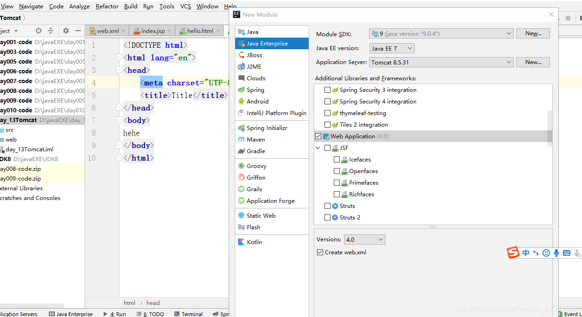Open Project view dropdown arrow
The width and height of the screenshot is (582, 317).
pyautogui.click(x=16, y=31)
